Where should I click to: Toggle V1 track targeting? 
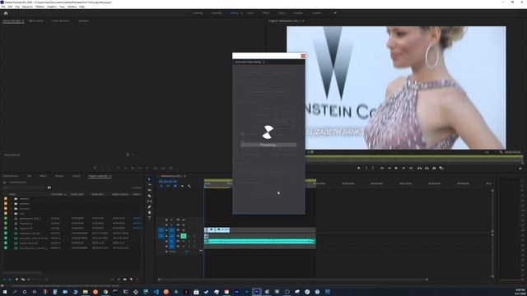(172, 230)
